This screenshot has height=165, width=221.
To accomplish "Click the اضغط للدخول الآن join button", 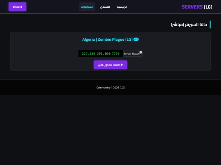I will (110, 65).
